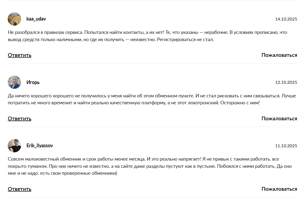Screen dimensions: 305x199
Task: Click the 12.10.2025 review date
Action: click(x=286, y=82)
